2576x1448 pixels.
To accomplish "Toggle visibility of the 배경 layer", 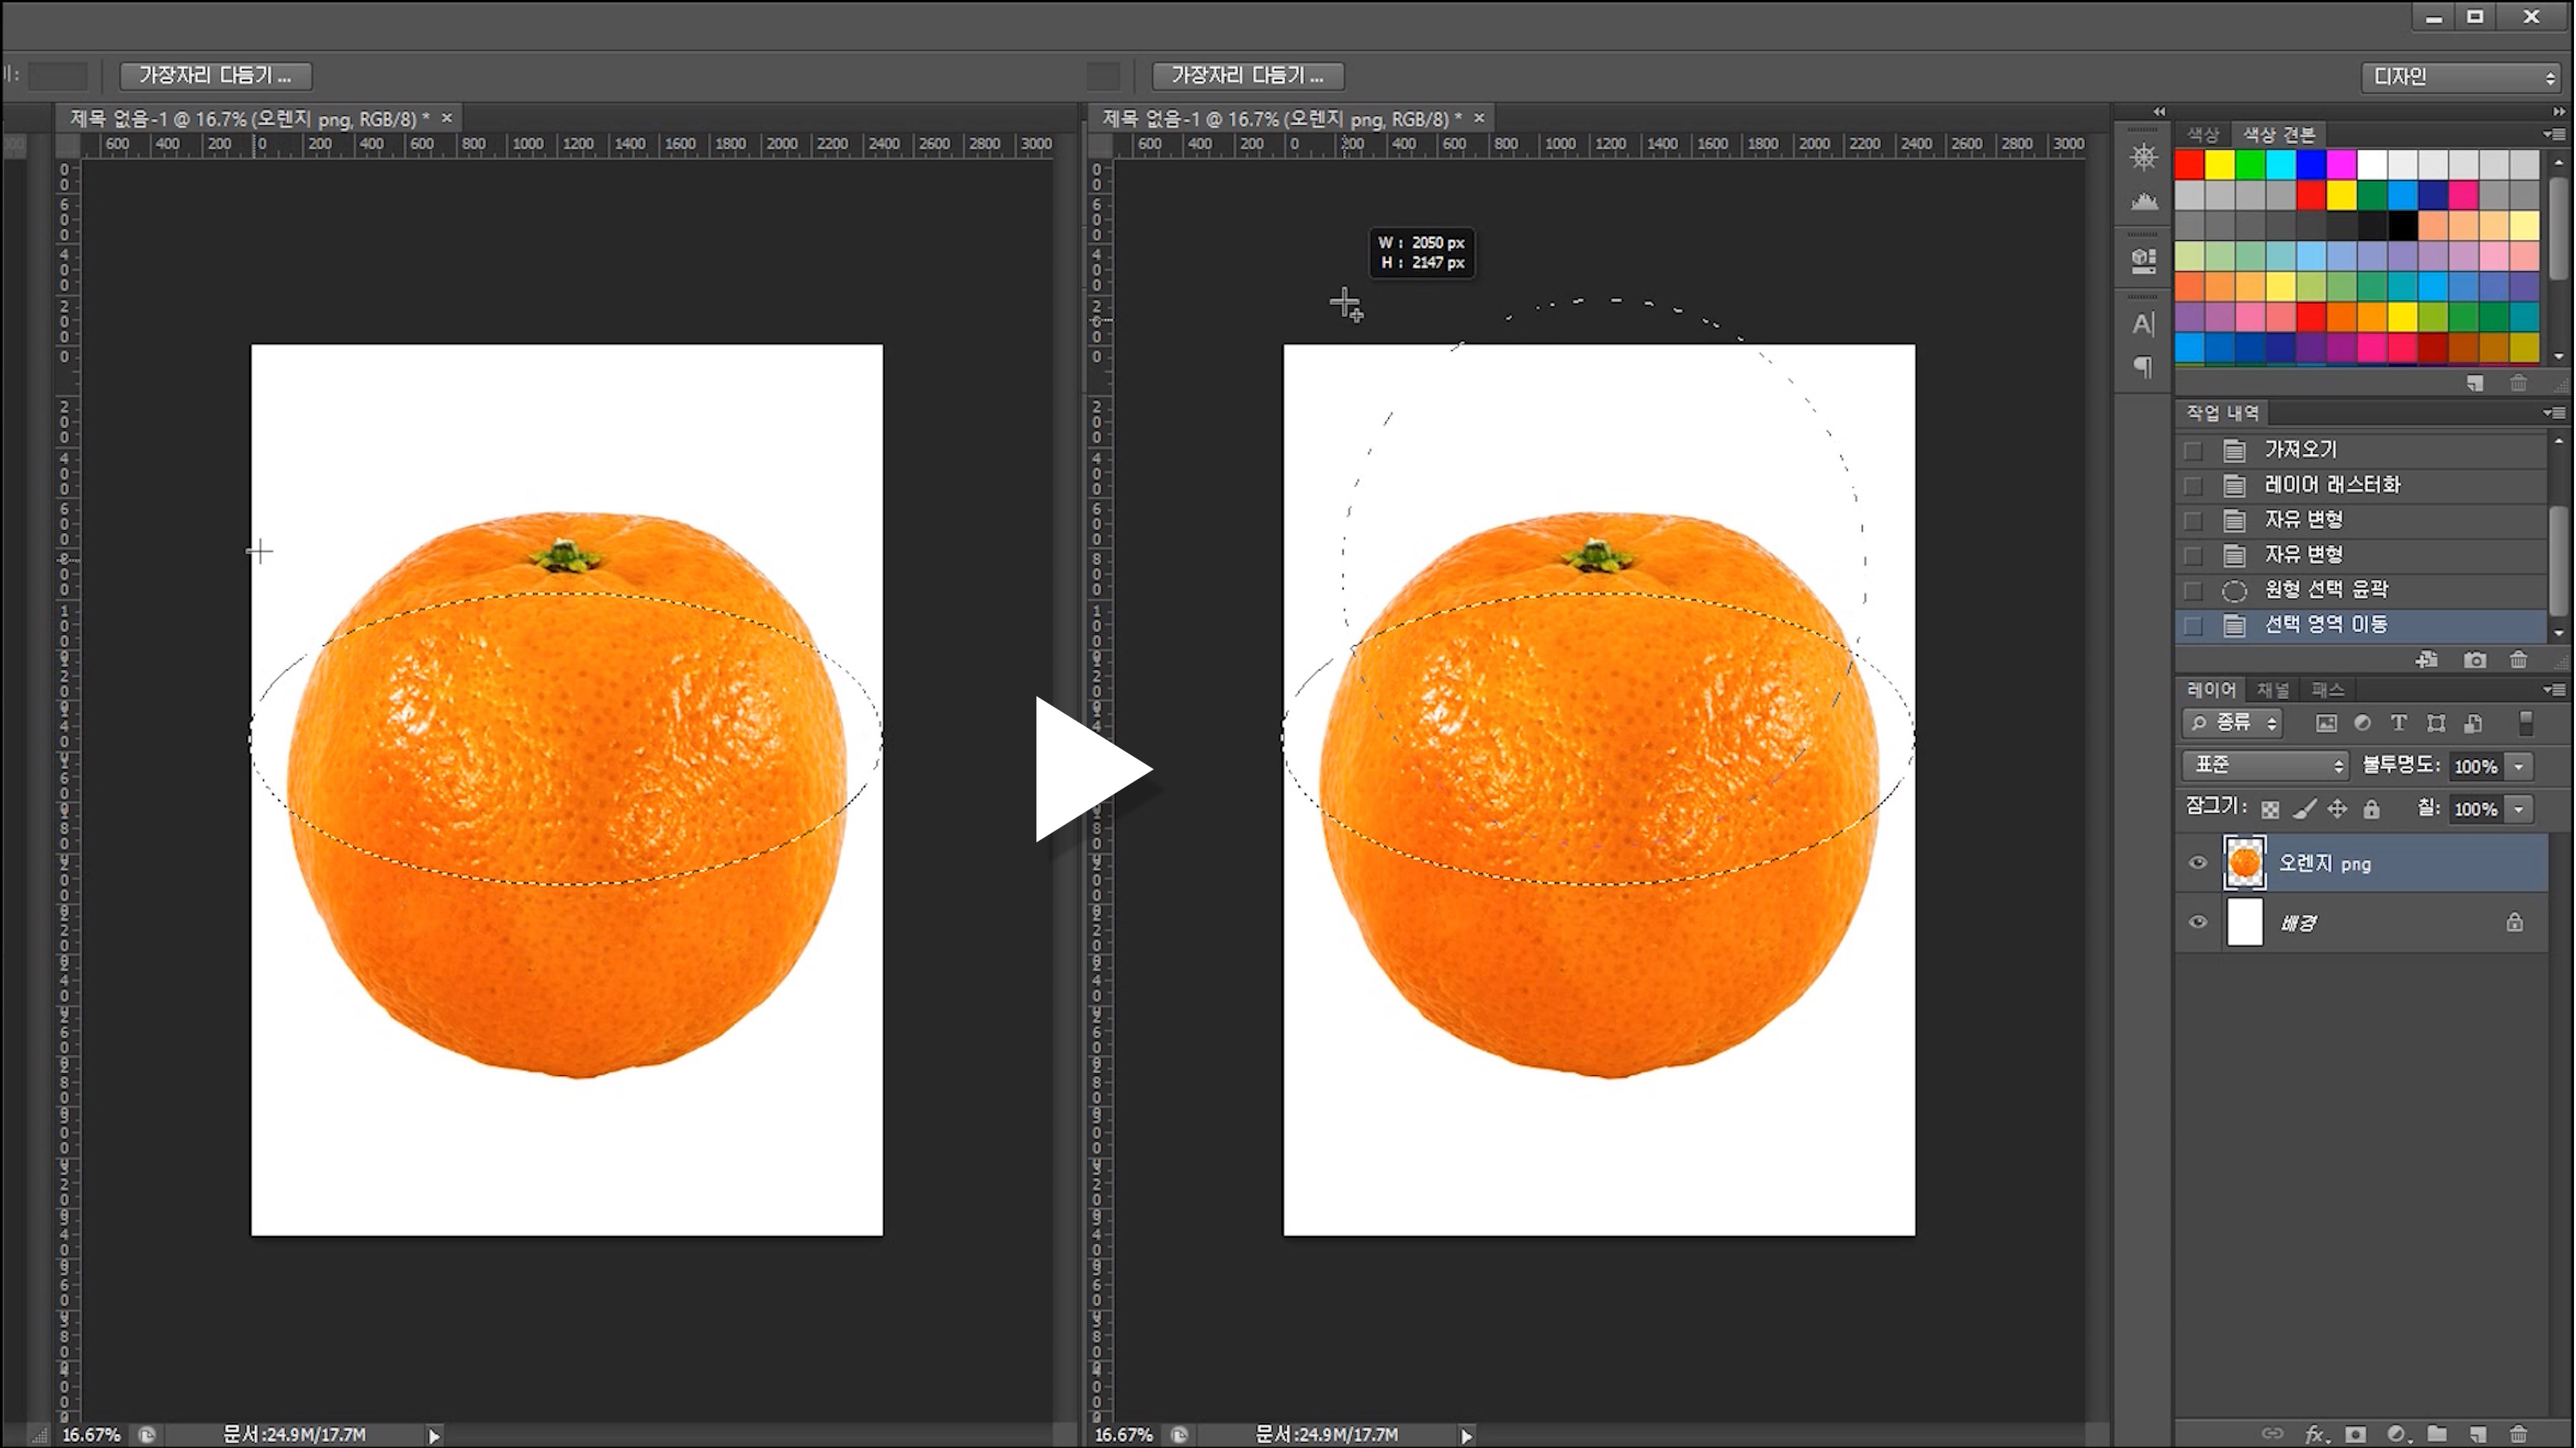I will [x=2197, y=922].
